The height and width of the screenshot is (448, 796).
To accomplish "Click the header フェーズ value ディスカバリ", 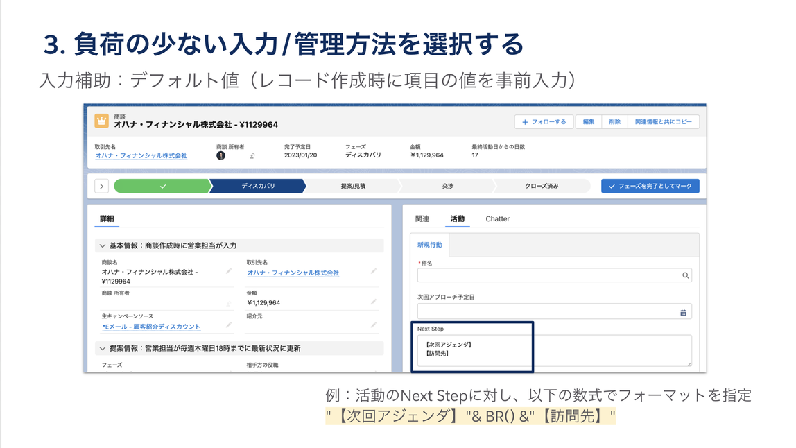I will 363,155.
